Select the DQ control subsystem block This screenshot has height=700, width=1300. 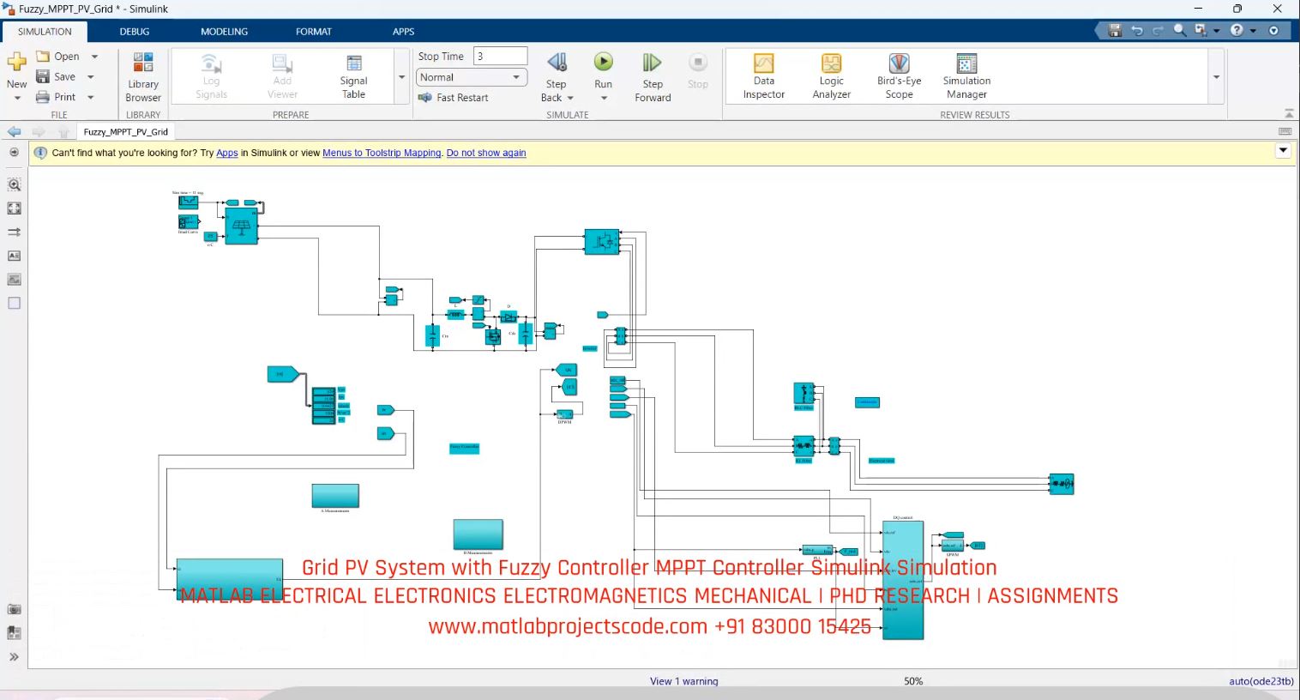click(x=903, y=580)
